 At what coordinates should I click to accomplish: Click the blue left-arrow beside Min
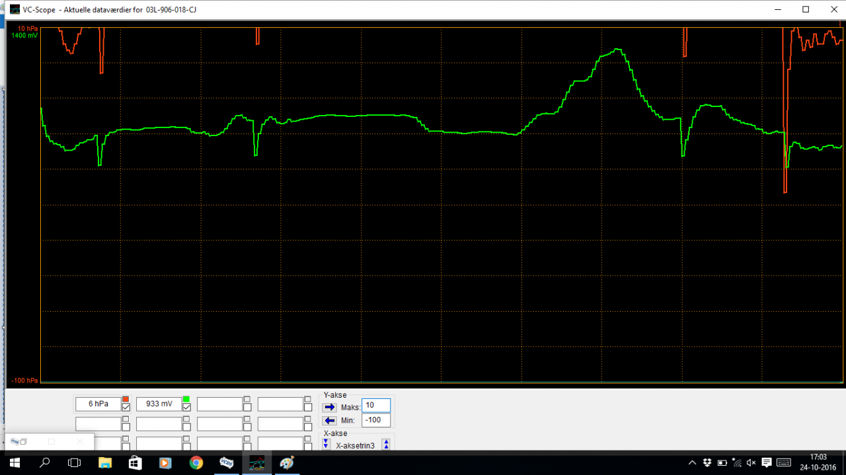(329, 421)
